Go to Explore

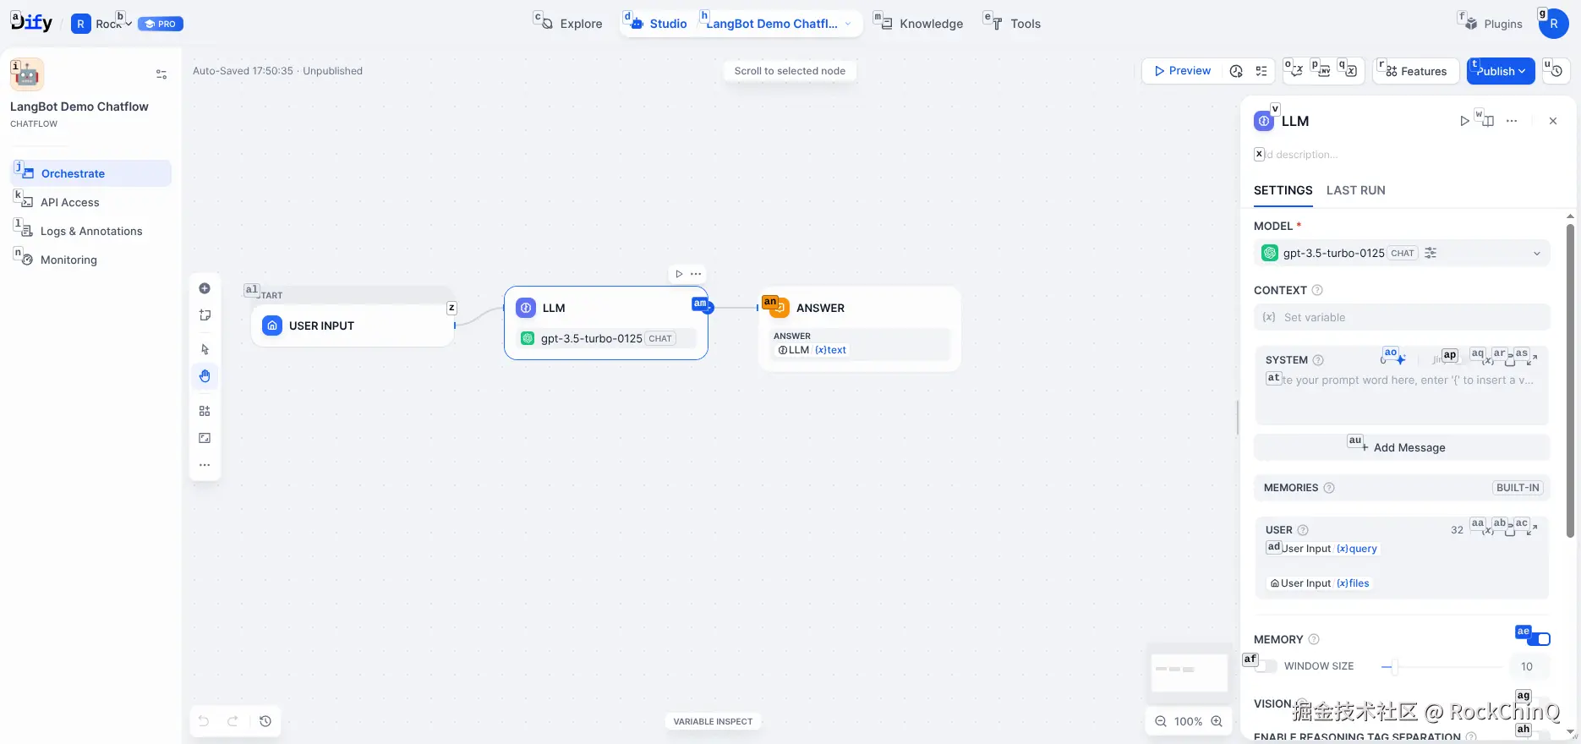click(x=570, y=24)
